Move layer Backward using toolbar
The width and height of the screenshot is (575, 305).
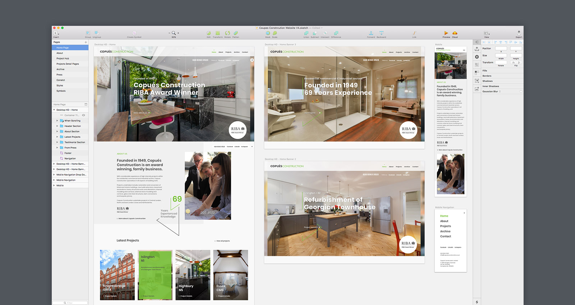click(x=381, y=33)
